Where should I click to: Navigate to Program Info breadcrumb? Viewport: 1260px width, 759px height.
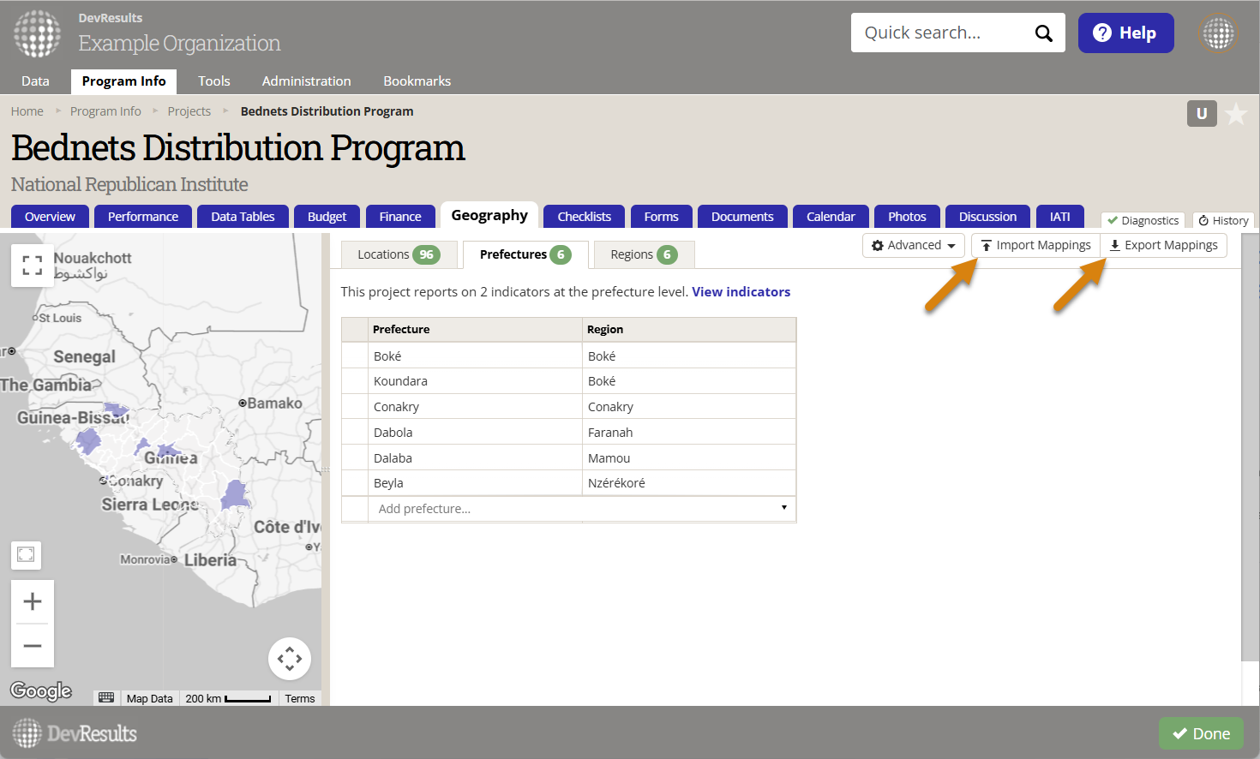pos(105,111)
